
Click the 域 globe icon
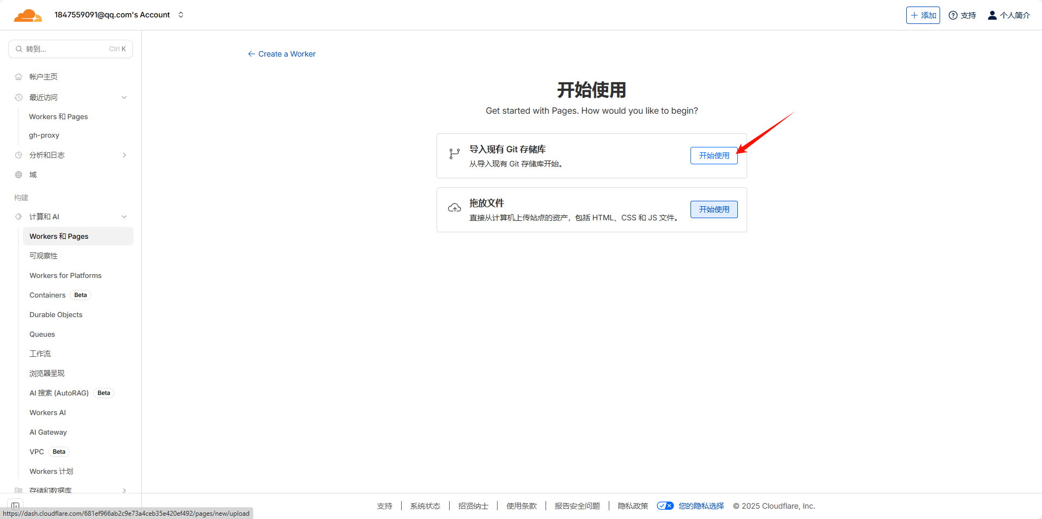(x=19, y=175)
